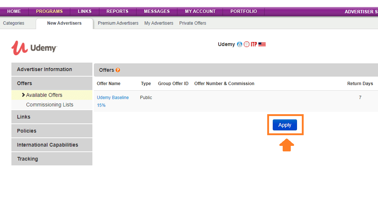Click the 15% commission link
The height and width of the screenshot is (221, 378).
click(x=101, y=105)
